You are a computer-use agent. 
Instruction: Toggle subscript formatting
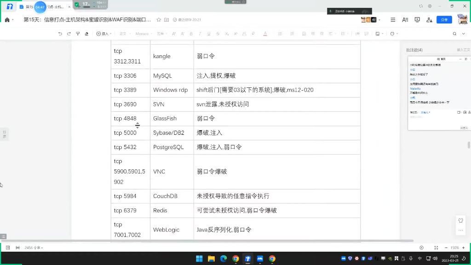point(227,34)
